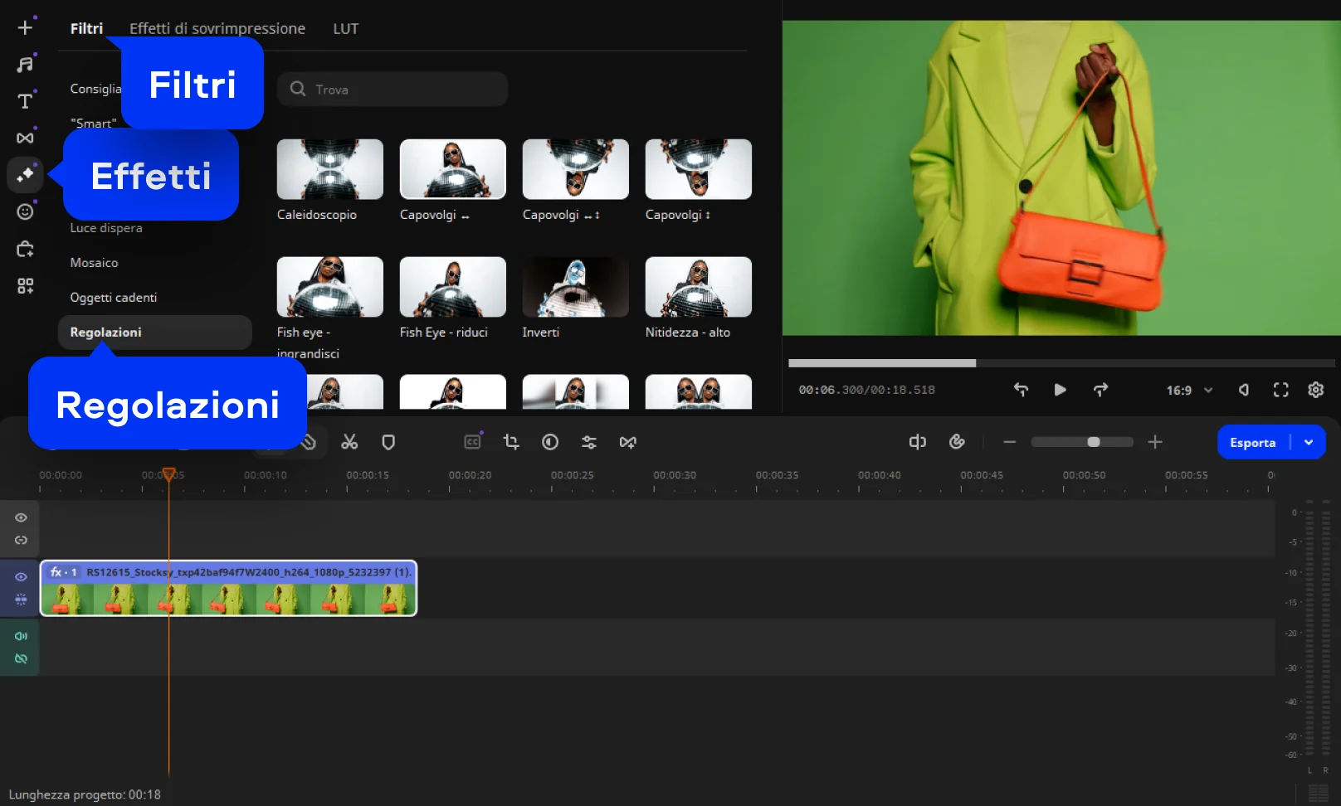Switch to the LUT tab
1341x806 pixels.
[x=345, y=28]
